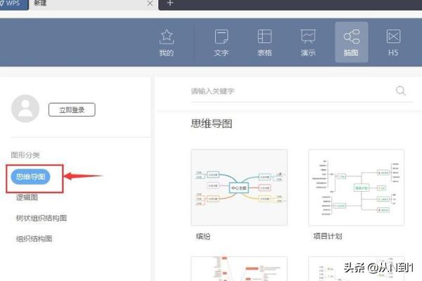Click the 项目计划 template label

pos(328,236)
